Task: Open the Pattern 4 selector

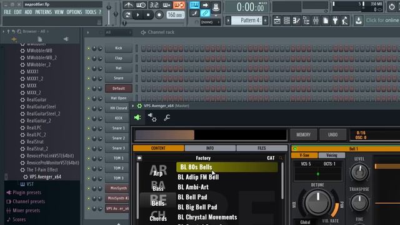Action: click(247, 20)
